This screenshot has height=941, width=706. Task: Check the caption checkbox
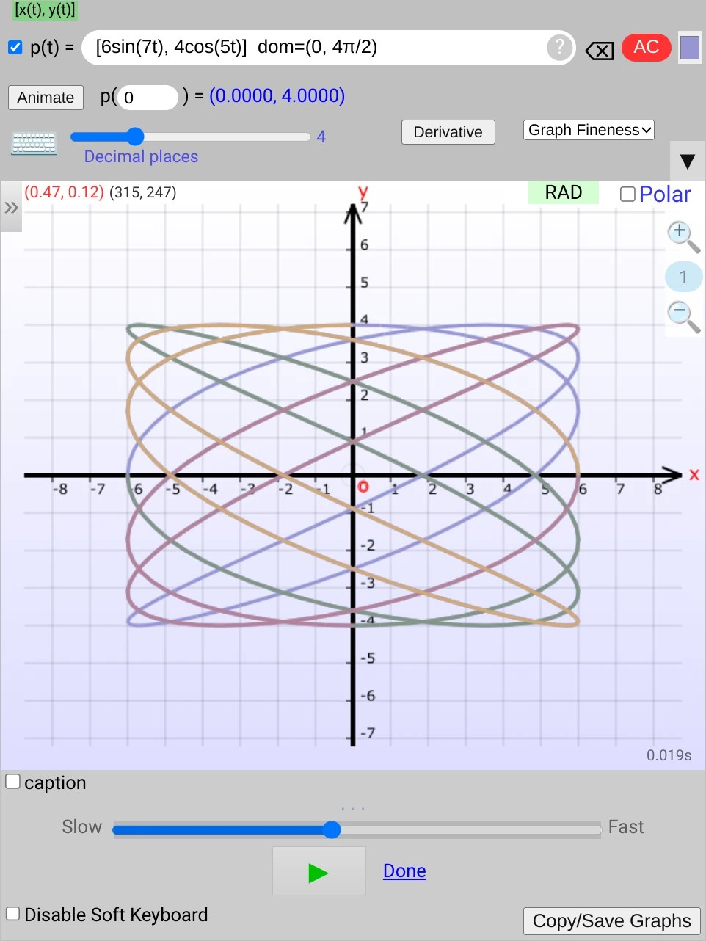pyautogui.click(x=12, y=780)
